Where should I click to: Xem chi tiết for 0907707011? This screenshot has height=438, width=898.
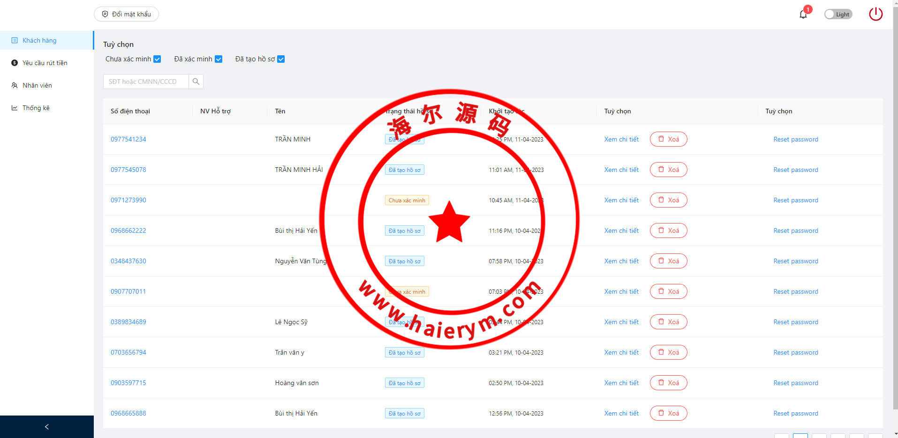tap(621, 291)
